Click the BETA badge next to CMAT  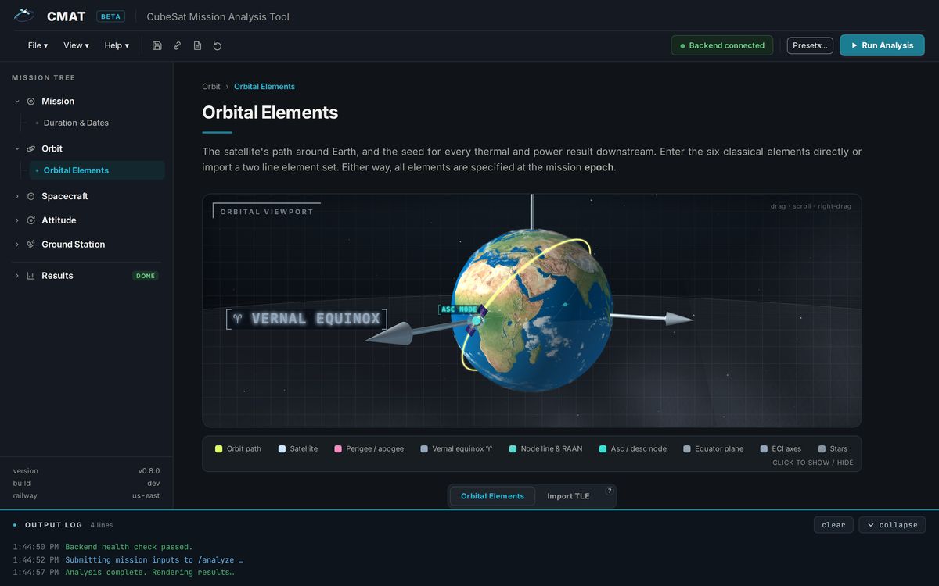click(110, 16)
